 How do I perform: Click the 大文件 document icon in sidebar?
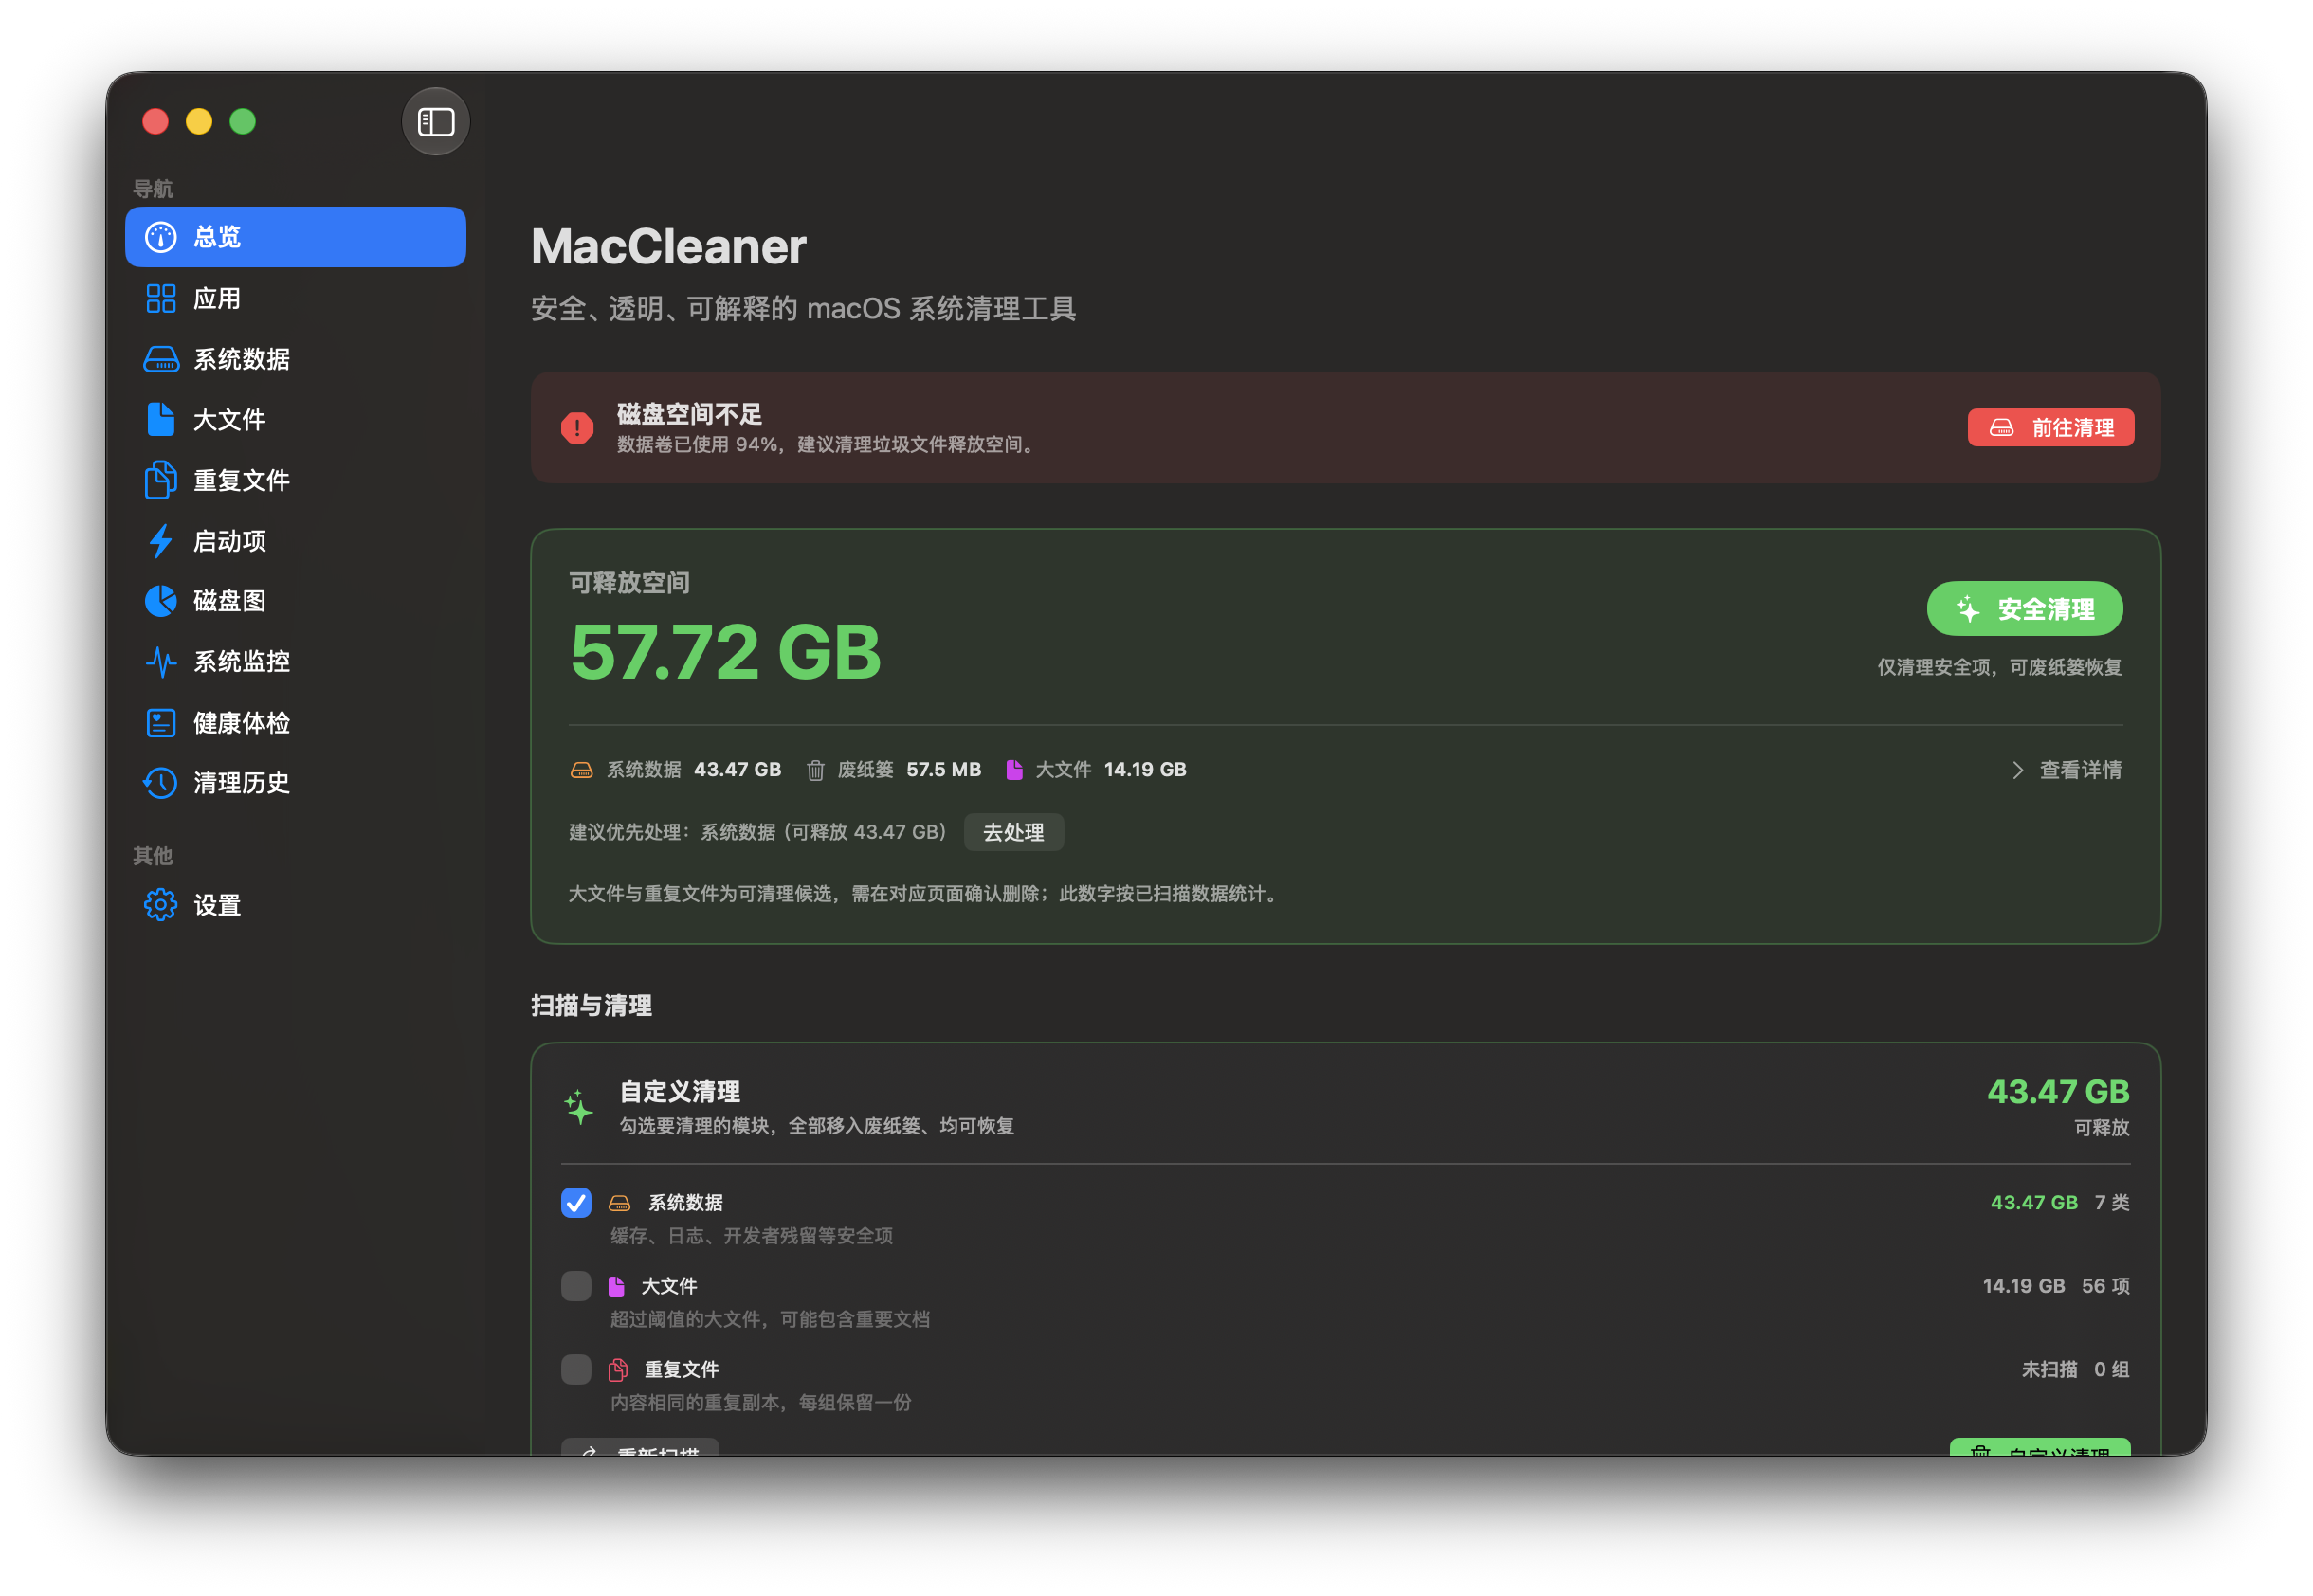[x=161, y=420]
